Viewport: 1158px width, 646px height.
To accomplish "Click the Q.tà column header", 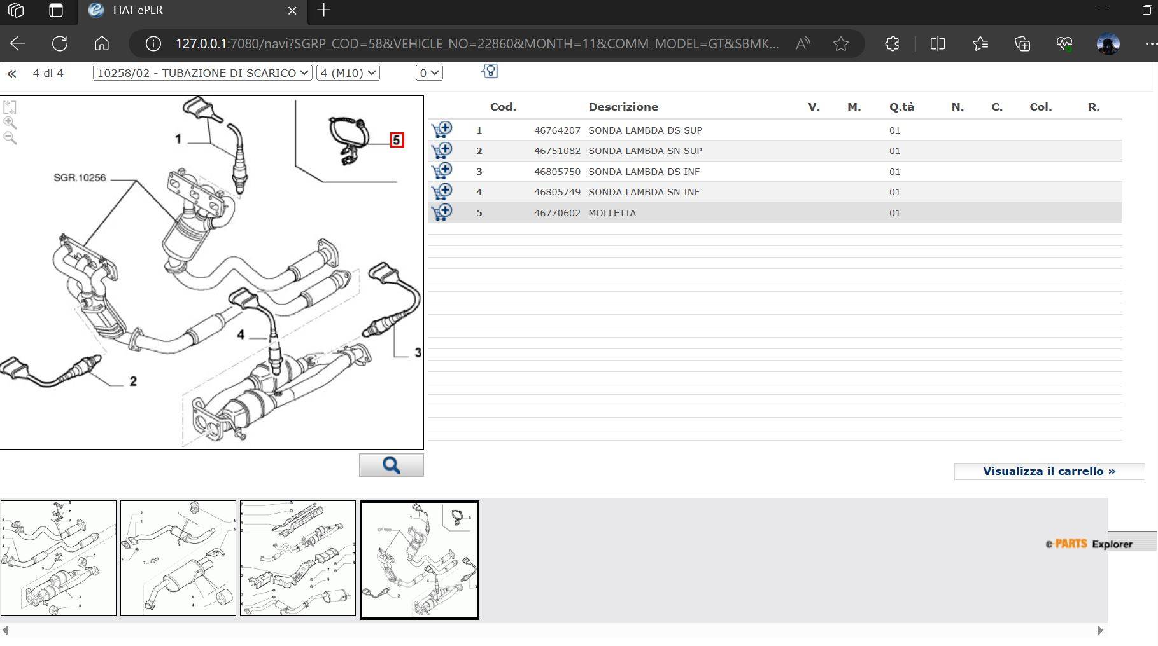I will tap(901, 107).
